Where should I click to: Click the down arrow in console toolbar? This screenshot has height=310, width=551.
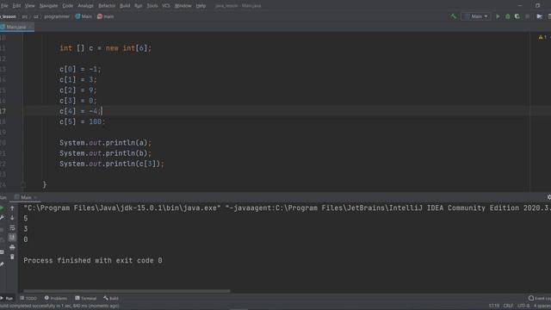click(12, 218)
